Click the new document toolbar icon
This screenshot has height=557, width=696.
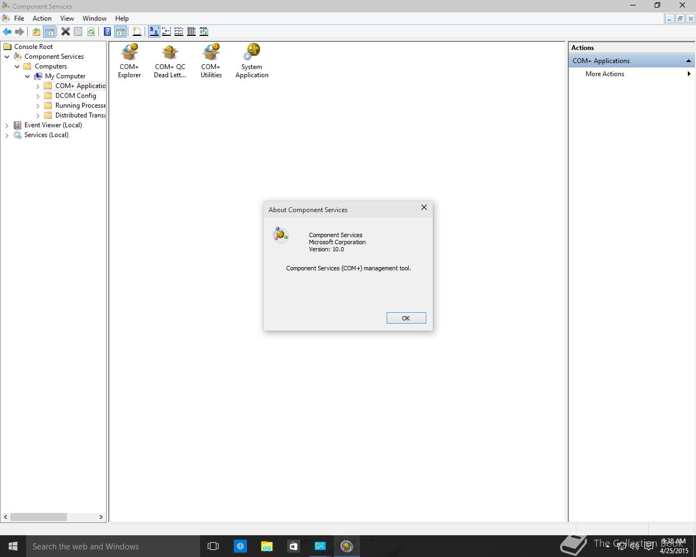137,32
